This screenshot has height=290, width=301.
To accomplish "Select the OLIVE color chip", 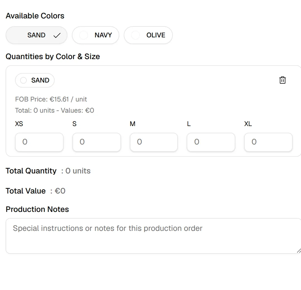I will 148,35.
